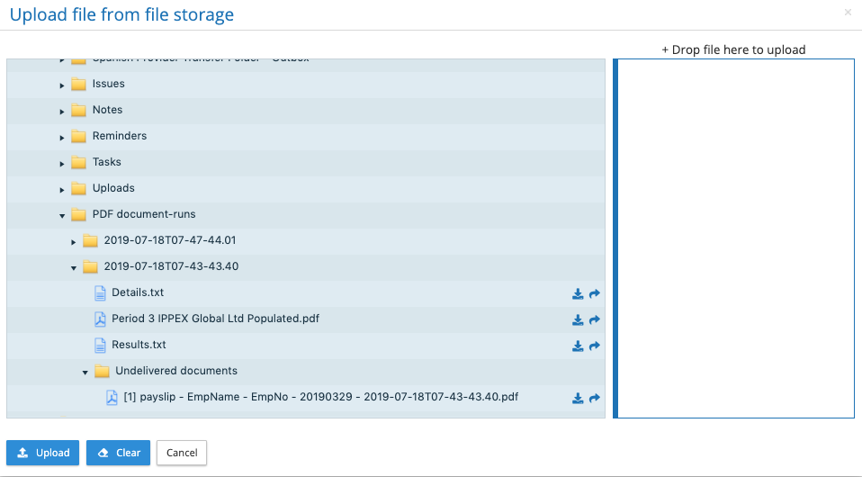Expand the Uploads folder

click(62, 189)
